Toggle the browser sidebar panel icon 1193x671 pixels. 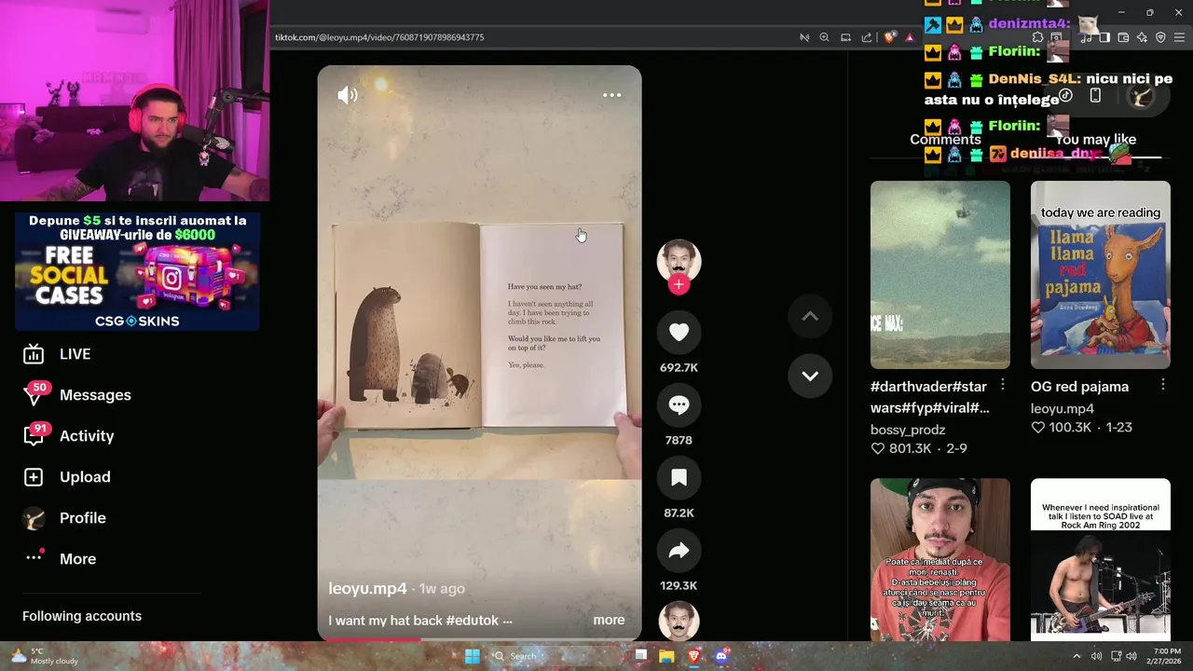click(1104, 37)
